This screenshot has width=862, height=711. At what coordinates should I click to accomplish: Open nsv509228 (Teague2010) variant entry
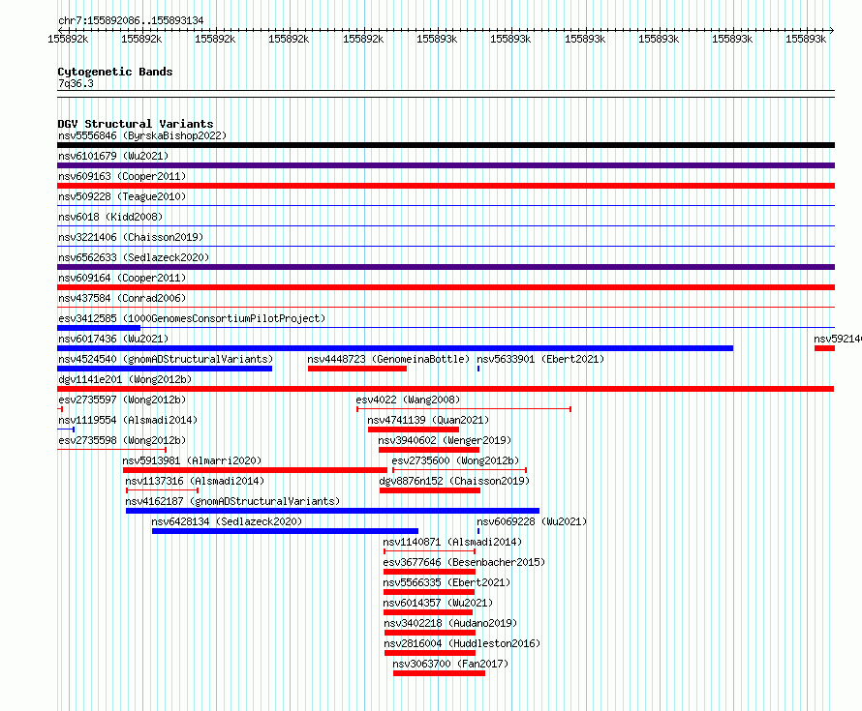click(x=122, y=196)
